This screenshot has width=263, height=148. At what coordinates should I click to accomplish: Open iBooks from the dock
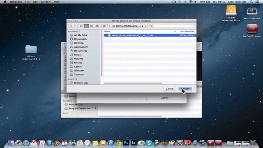coord(103,143)
